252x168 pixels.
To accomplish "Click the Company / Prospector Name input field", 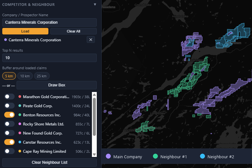I will coord(49,22).
